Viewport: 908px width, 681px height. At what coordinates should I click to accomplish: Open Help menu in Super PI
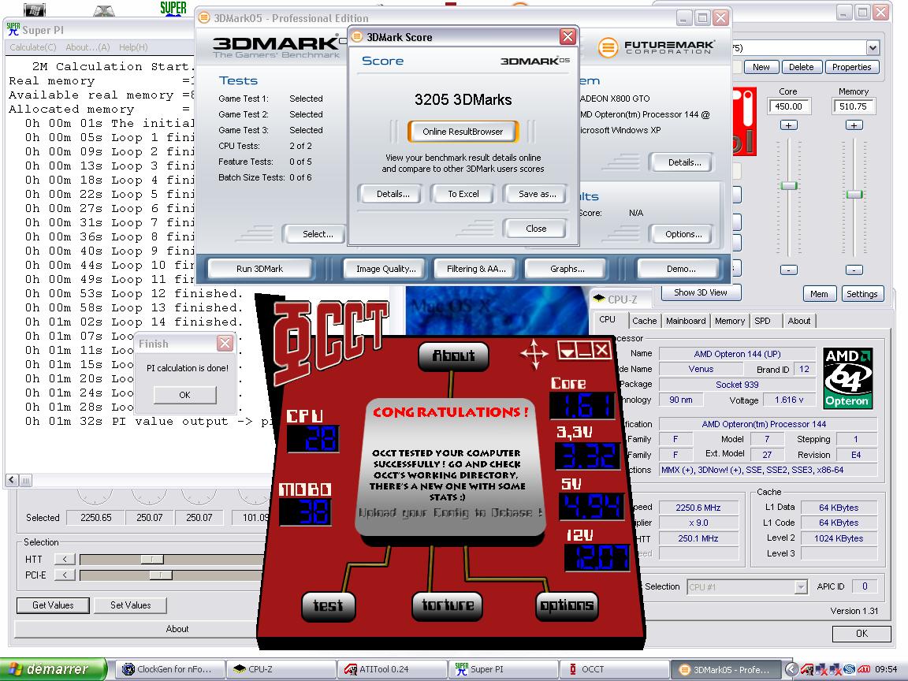click(x=133, y=47)
